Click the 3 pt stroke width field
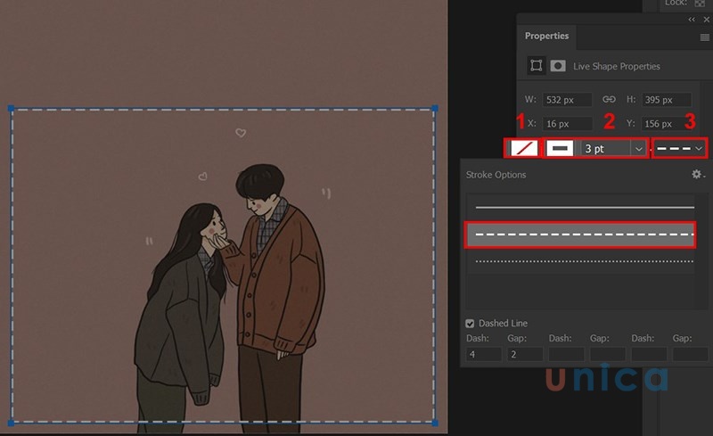This screenshot has height=436, width=713. [x=605, y=149]
